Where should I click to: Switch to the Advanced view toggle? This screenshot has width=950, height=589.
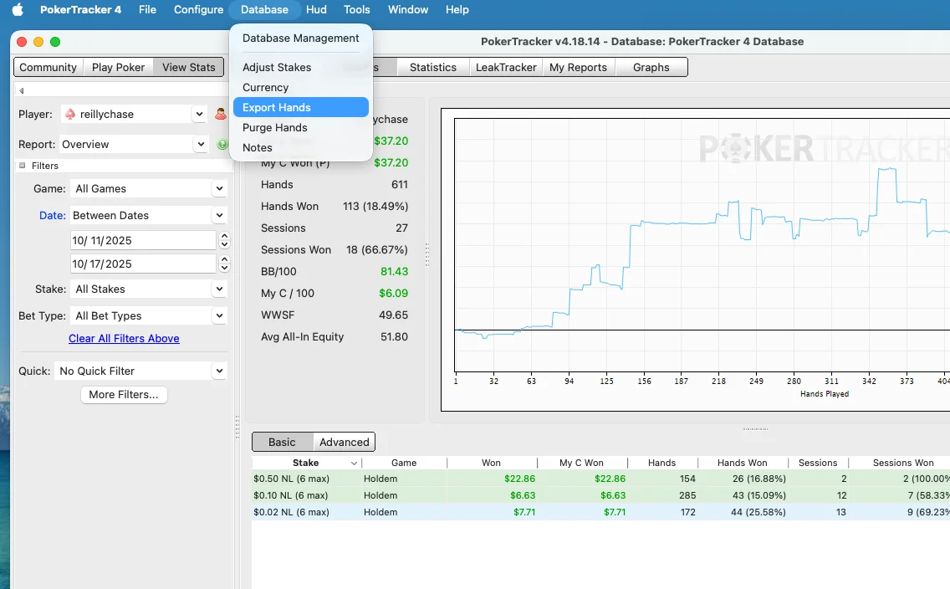[344, 442]
